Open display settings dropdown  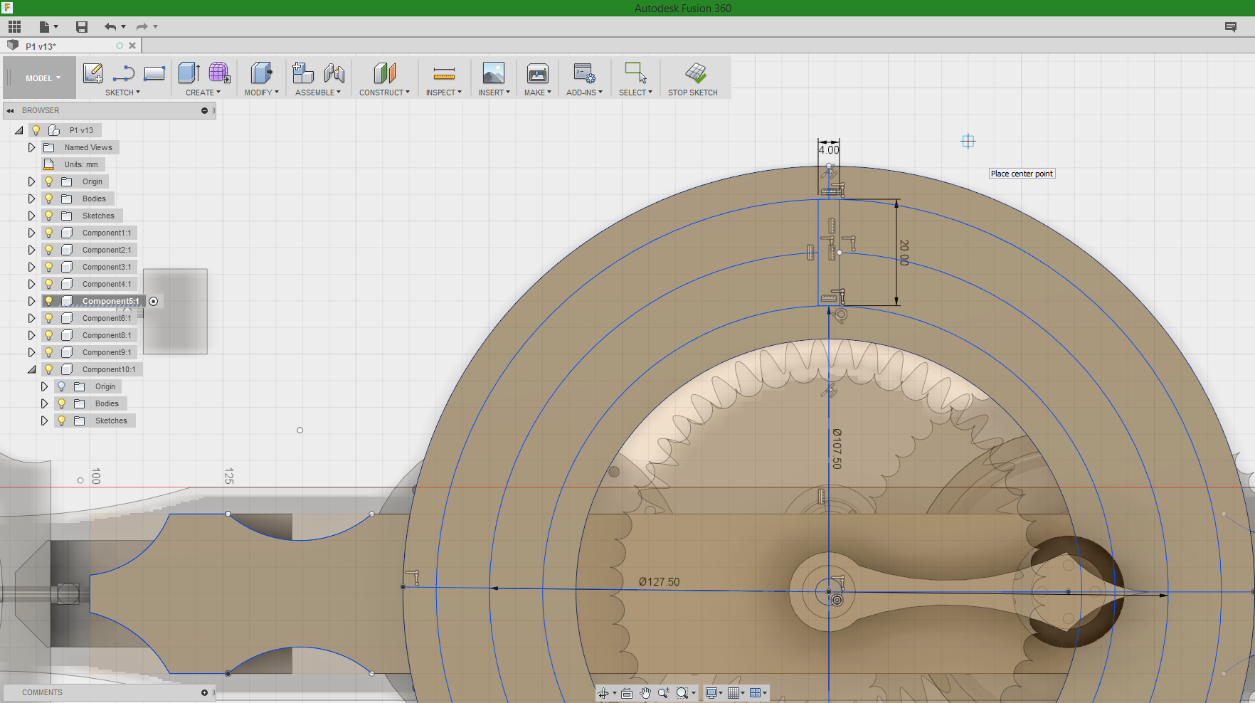pos(714,693)
